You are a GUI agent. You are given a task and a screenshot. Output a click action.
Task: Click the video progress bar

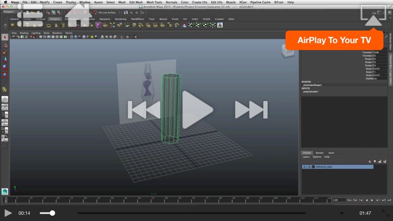click(x=191, y=213)
